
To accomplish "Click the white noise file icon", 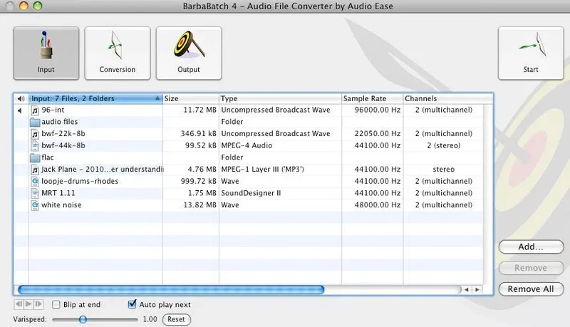I will [35, 205].
